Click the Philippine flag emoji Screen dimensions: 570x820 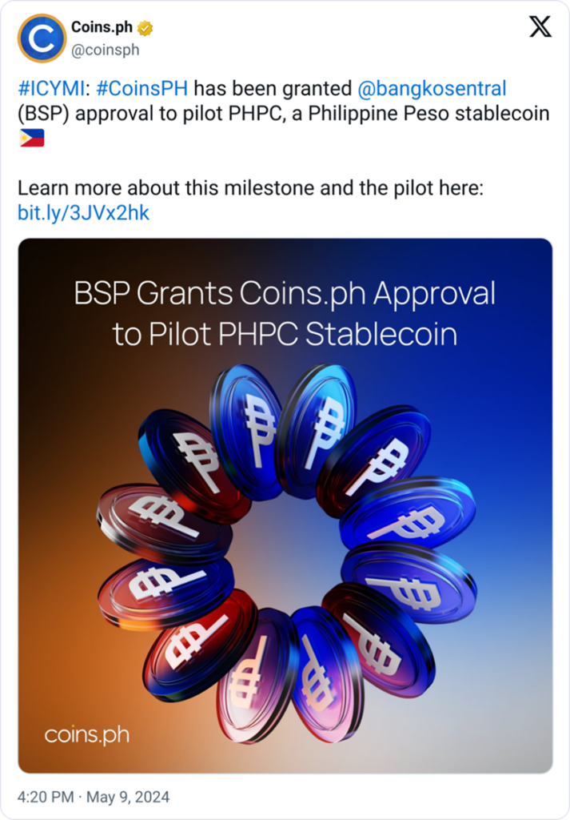31,139
